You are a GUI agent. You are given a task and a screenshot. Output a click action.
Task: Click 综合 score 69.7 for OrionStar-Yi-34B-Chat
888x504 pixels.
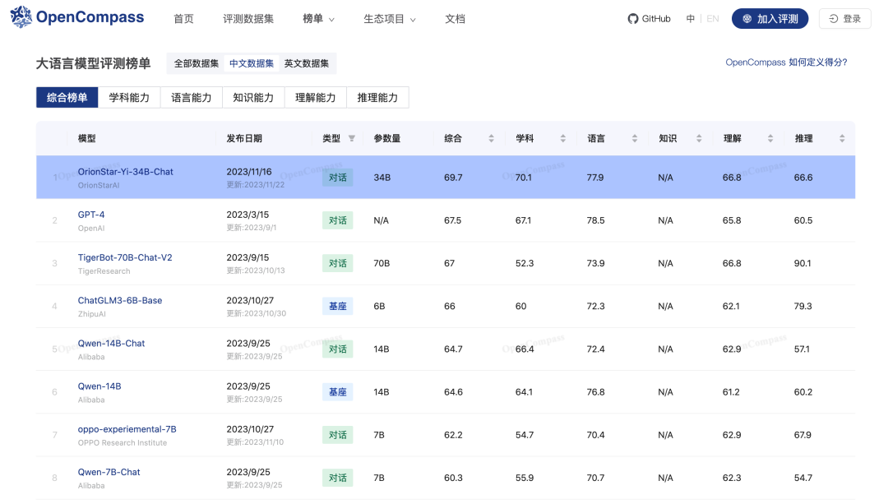[x=453, y=178]
